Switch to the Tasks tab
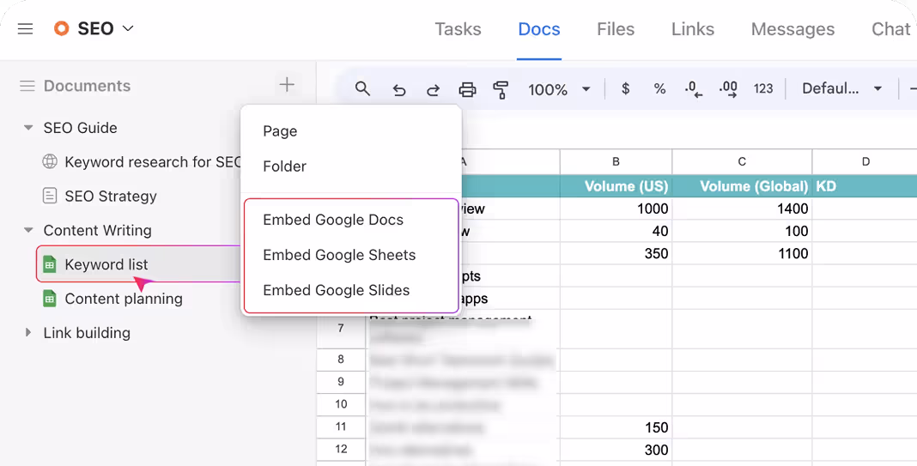 [458, 29]
